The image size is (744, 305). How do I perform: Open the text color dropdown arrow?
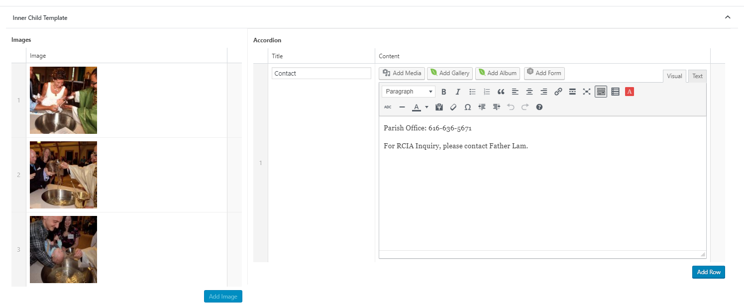426,107
